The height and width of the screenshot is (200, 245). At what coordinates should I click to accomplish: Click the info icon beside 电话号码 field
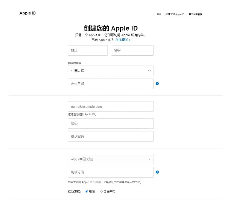pos(157,172)
